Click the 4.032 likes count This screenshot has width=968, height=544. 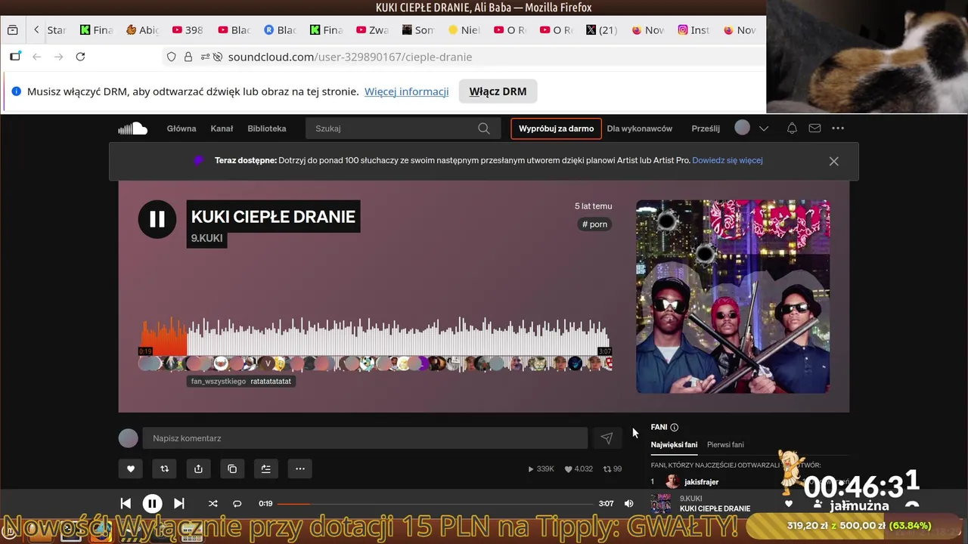[x=579, y=469]
